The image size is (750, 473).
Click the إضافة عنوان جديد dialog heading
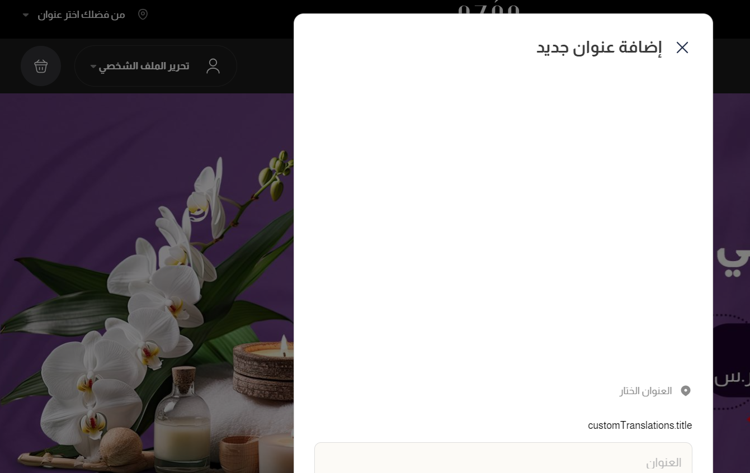[x=599, y=48]
